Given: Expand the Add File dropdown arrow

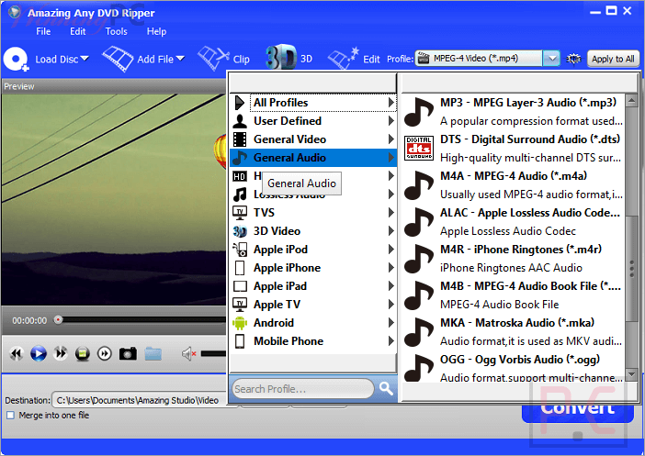Looking at the screenshot, I should [x=180, y=59].
